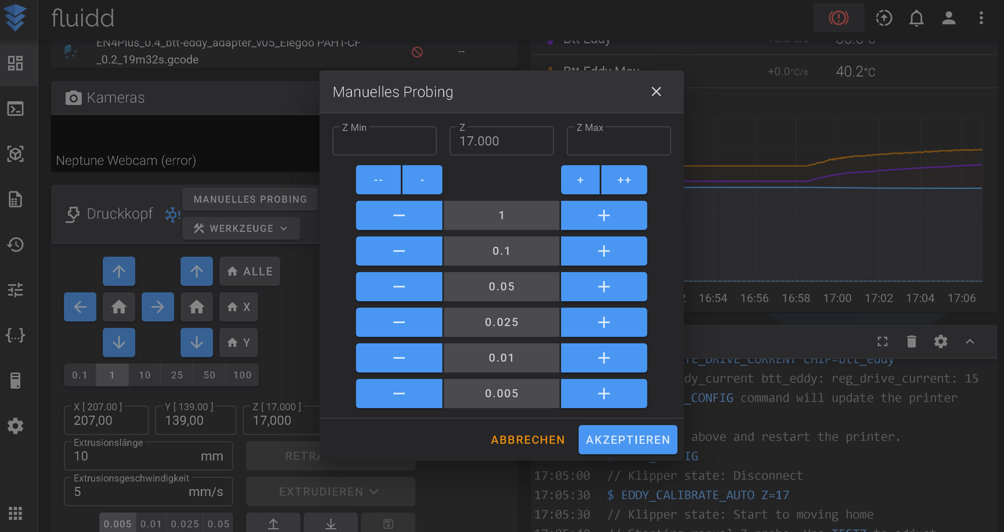Click the fullscreen console icon
This screenshot has height=532, width=1004.
882,341
